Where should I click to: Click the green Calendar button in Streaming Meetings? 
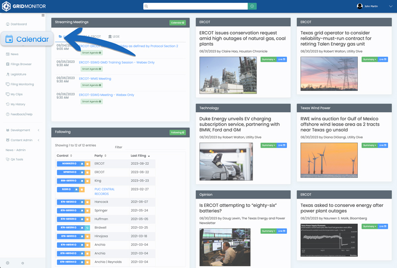[x=178, y=23]
